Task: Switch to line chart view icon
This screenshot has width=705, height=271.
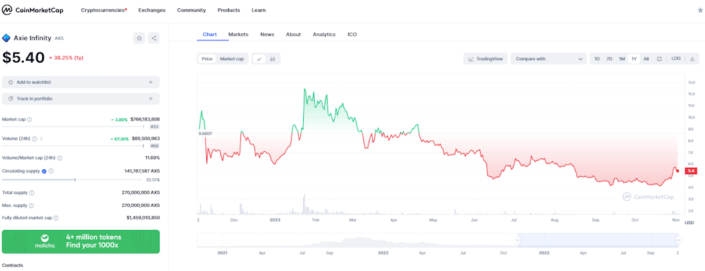Action: pos(260,59)
